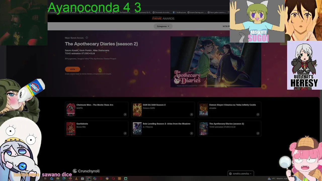Click 'ufotable' studio label
This screenshot has height=181, width=322.
[213, 108]
